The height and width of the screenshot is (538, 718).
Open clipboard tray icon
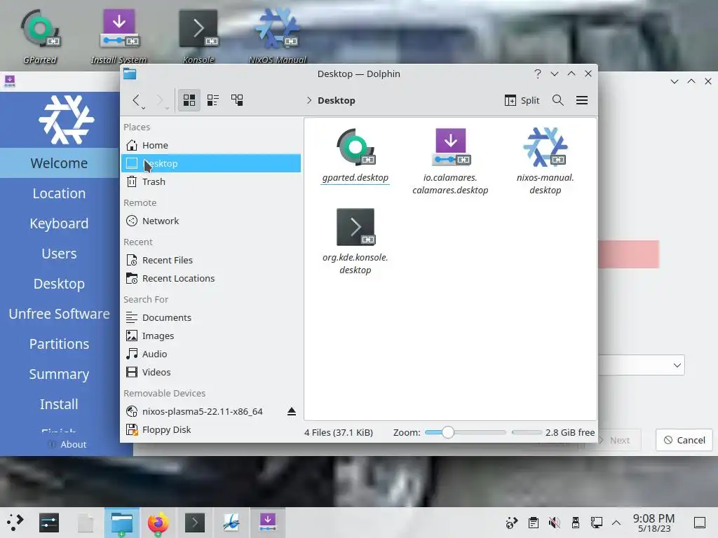pyautogui.click(x=533, y=523)
